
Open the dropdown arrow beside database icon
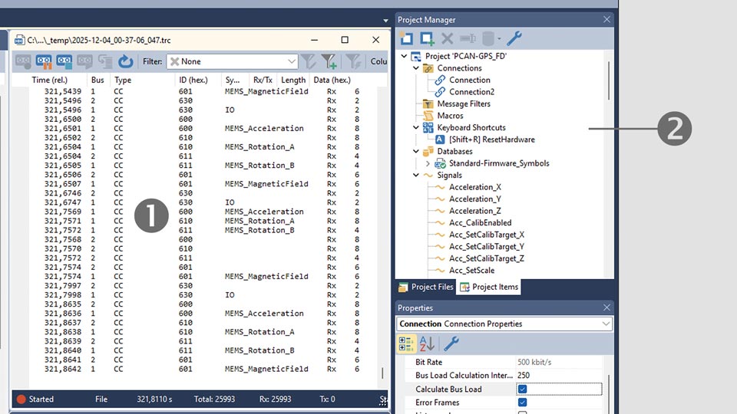click(x=499, y=39)
